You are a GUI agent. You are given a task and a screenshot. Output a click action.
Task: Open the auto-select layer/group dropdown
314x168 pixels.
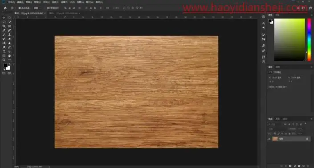(37, 8)
